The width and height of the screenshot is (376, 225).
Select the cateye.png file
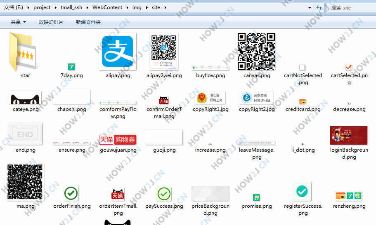[25, 97]
